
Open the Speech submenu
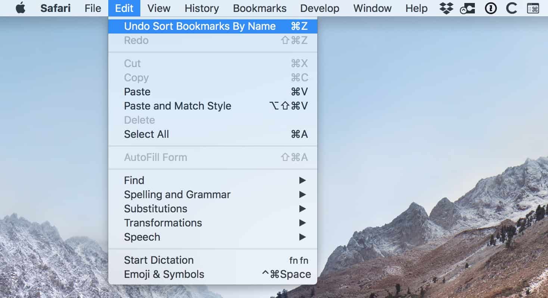212,237
